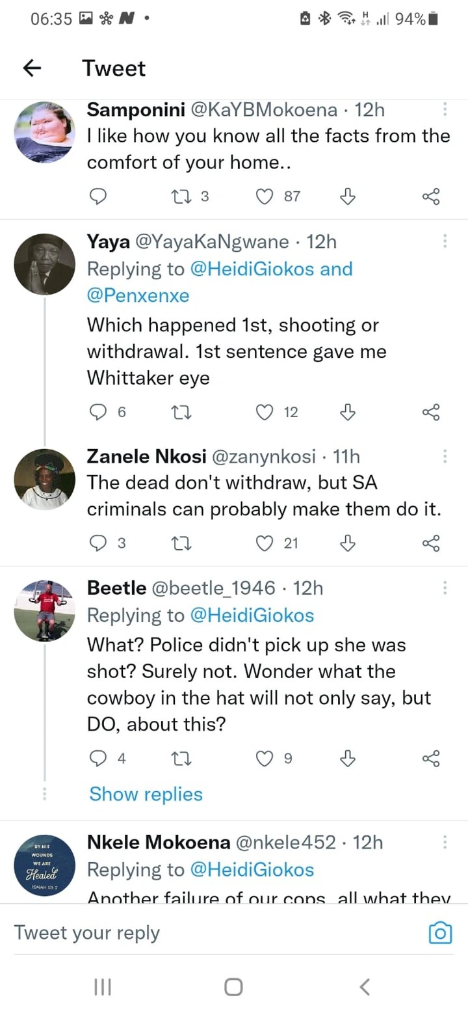Share Yaya's tweet
468x1015 pixels.
point(431,412)
